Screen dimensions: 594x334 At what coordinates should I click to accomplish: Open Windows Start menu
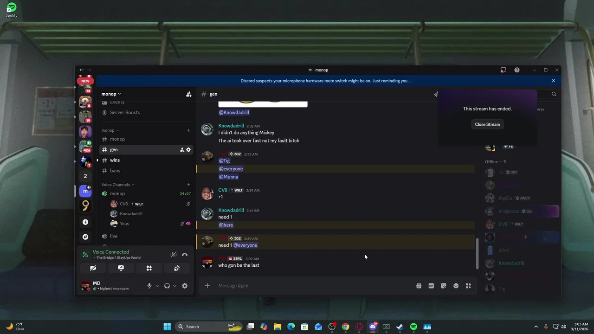tap(167, 327)
